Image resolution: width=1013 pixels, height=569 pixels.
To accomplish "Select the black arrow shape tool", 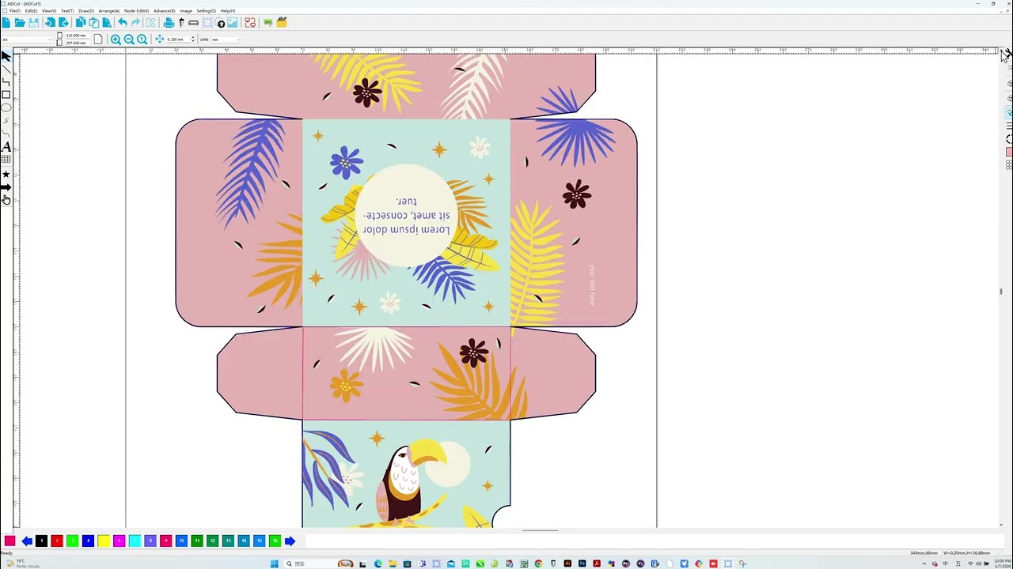I will coord(6,187).
